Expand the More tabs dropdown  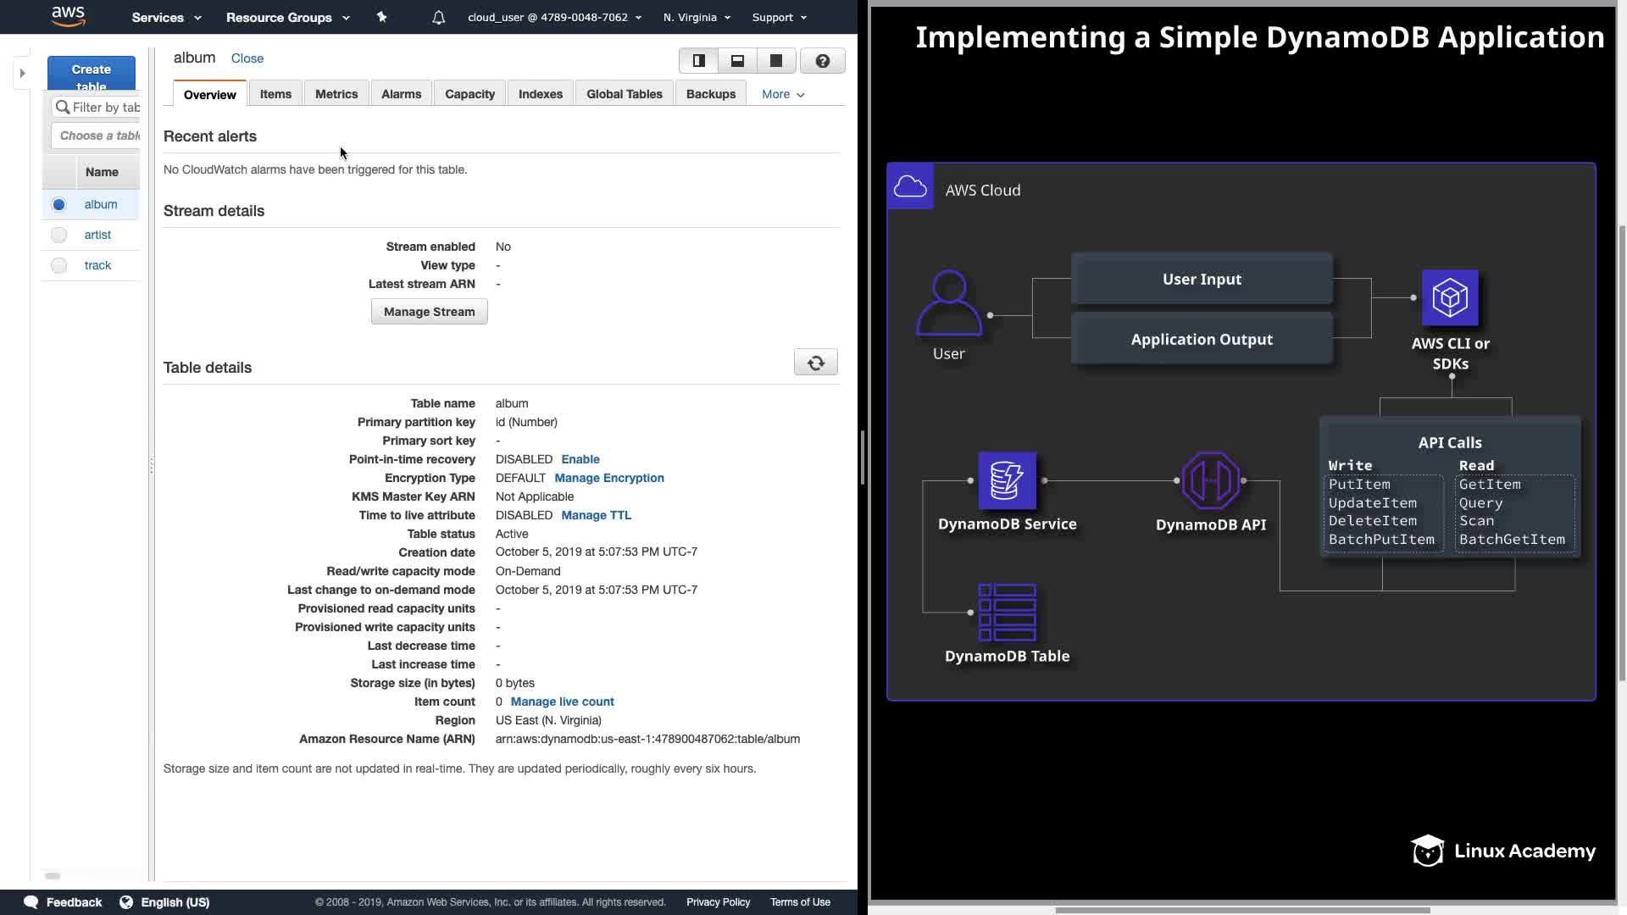tap(782, 94)
